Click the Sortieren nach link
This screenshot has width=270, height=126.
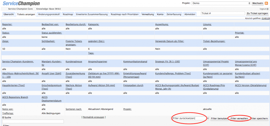tap(74, 109)
